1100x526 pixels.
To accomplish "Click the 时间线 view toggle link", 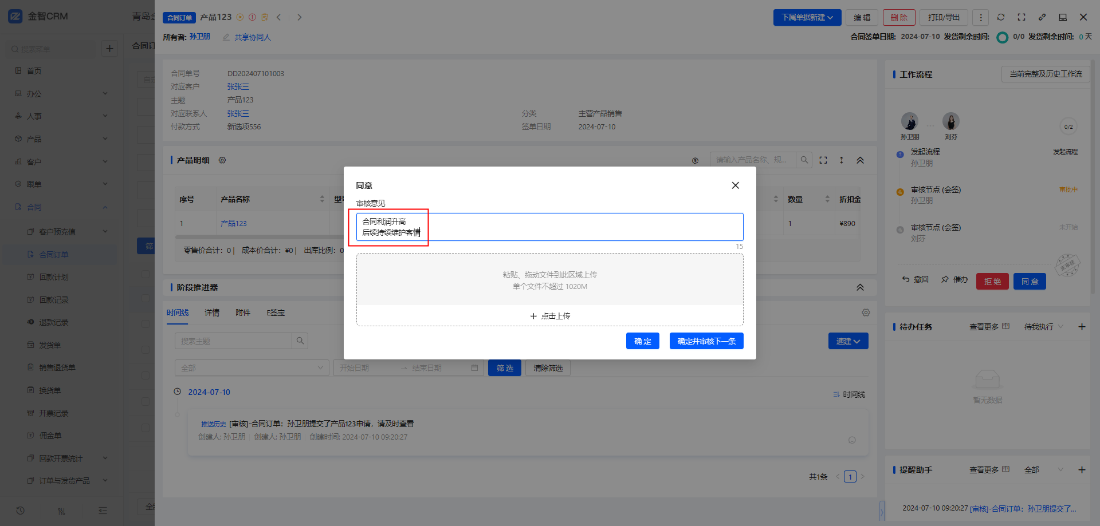I will point(849,394).
